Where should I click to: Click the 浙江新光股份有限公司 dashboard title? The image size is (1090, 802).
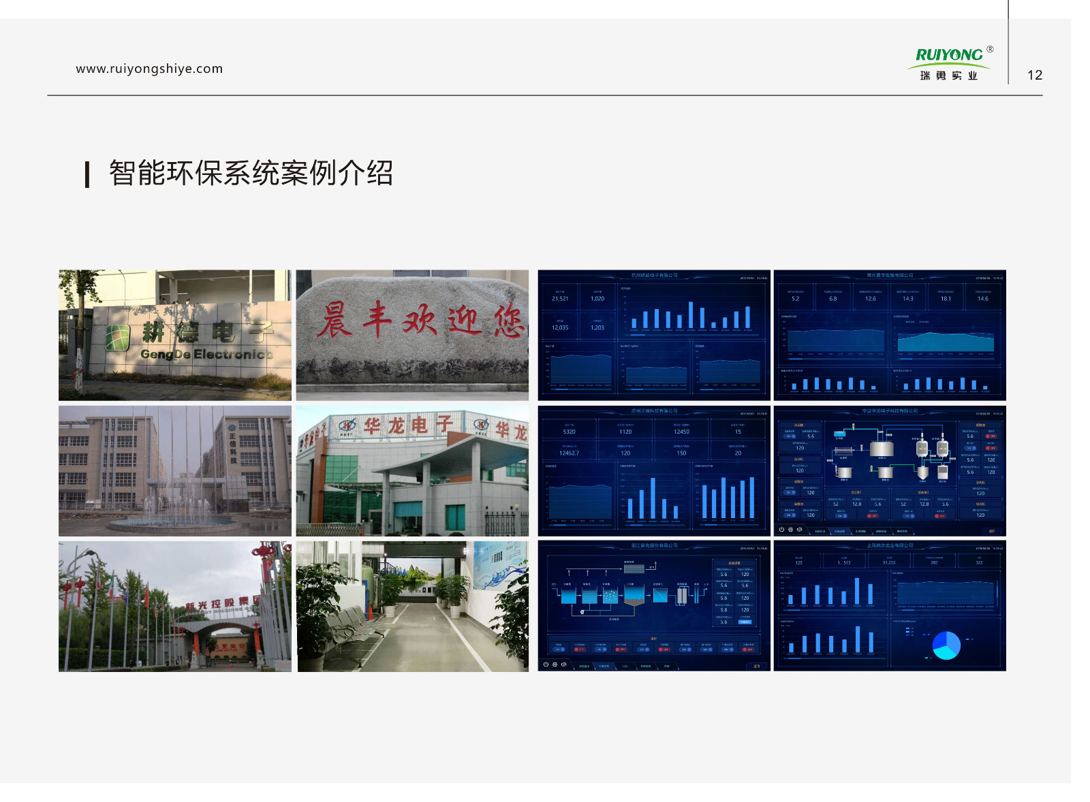654,545
